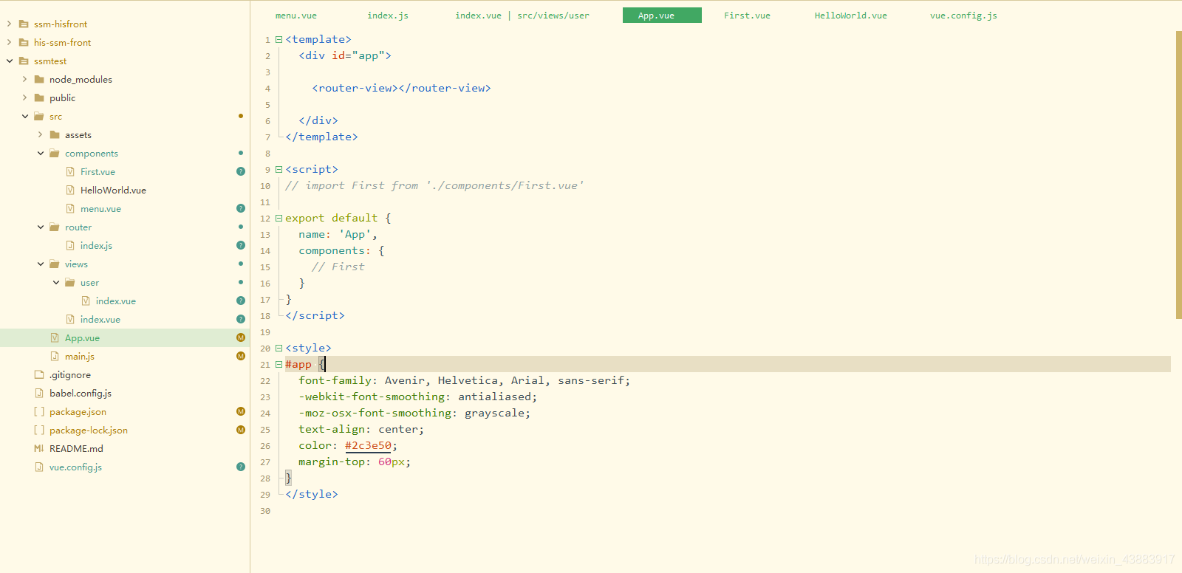The image size is (1182, 573).
Task: Select the ssmtest project name in tree
Action: click(50, 61)
